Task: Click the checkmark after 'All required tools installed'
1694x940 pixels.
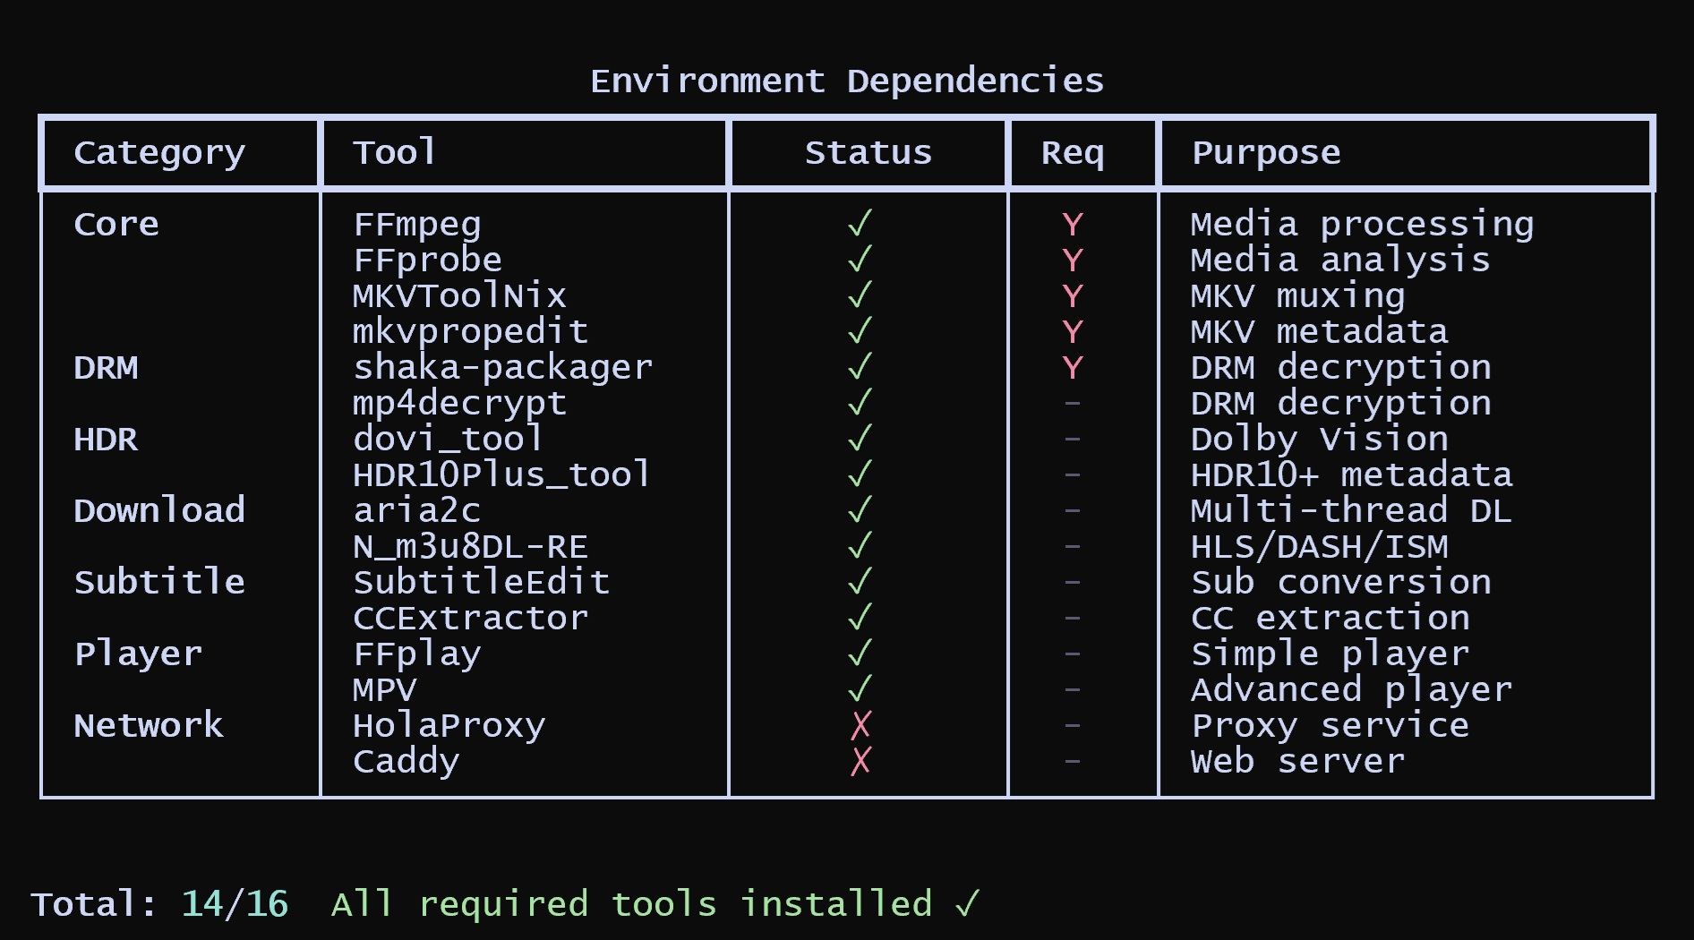Action: pyautogui.click(x=968, y=903)
